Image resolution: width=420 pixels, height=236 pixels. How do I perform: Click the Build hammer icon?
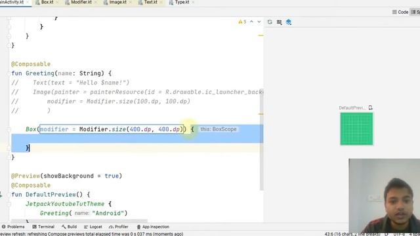64,227
